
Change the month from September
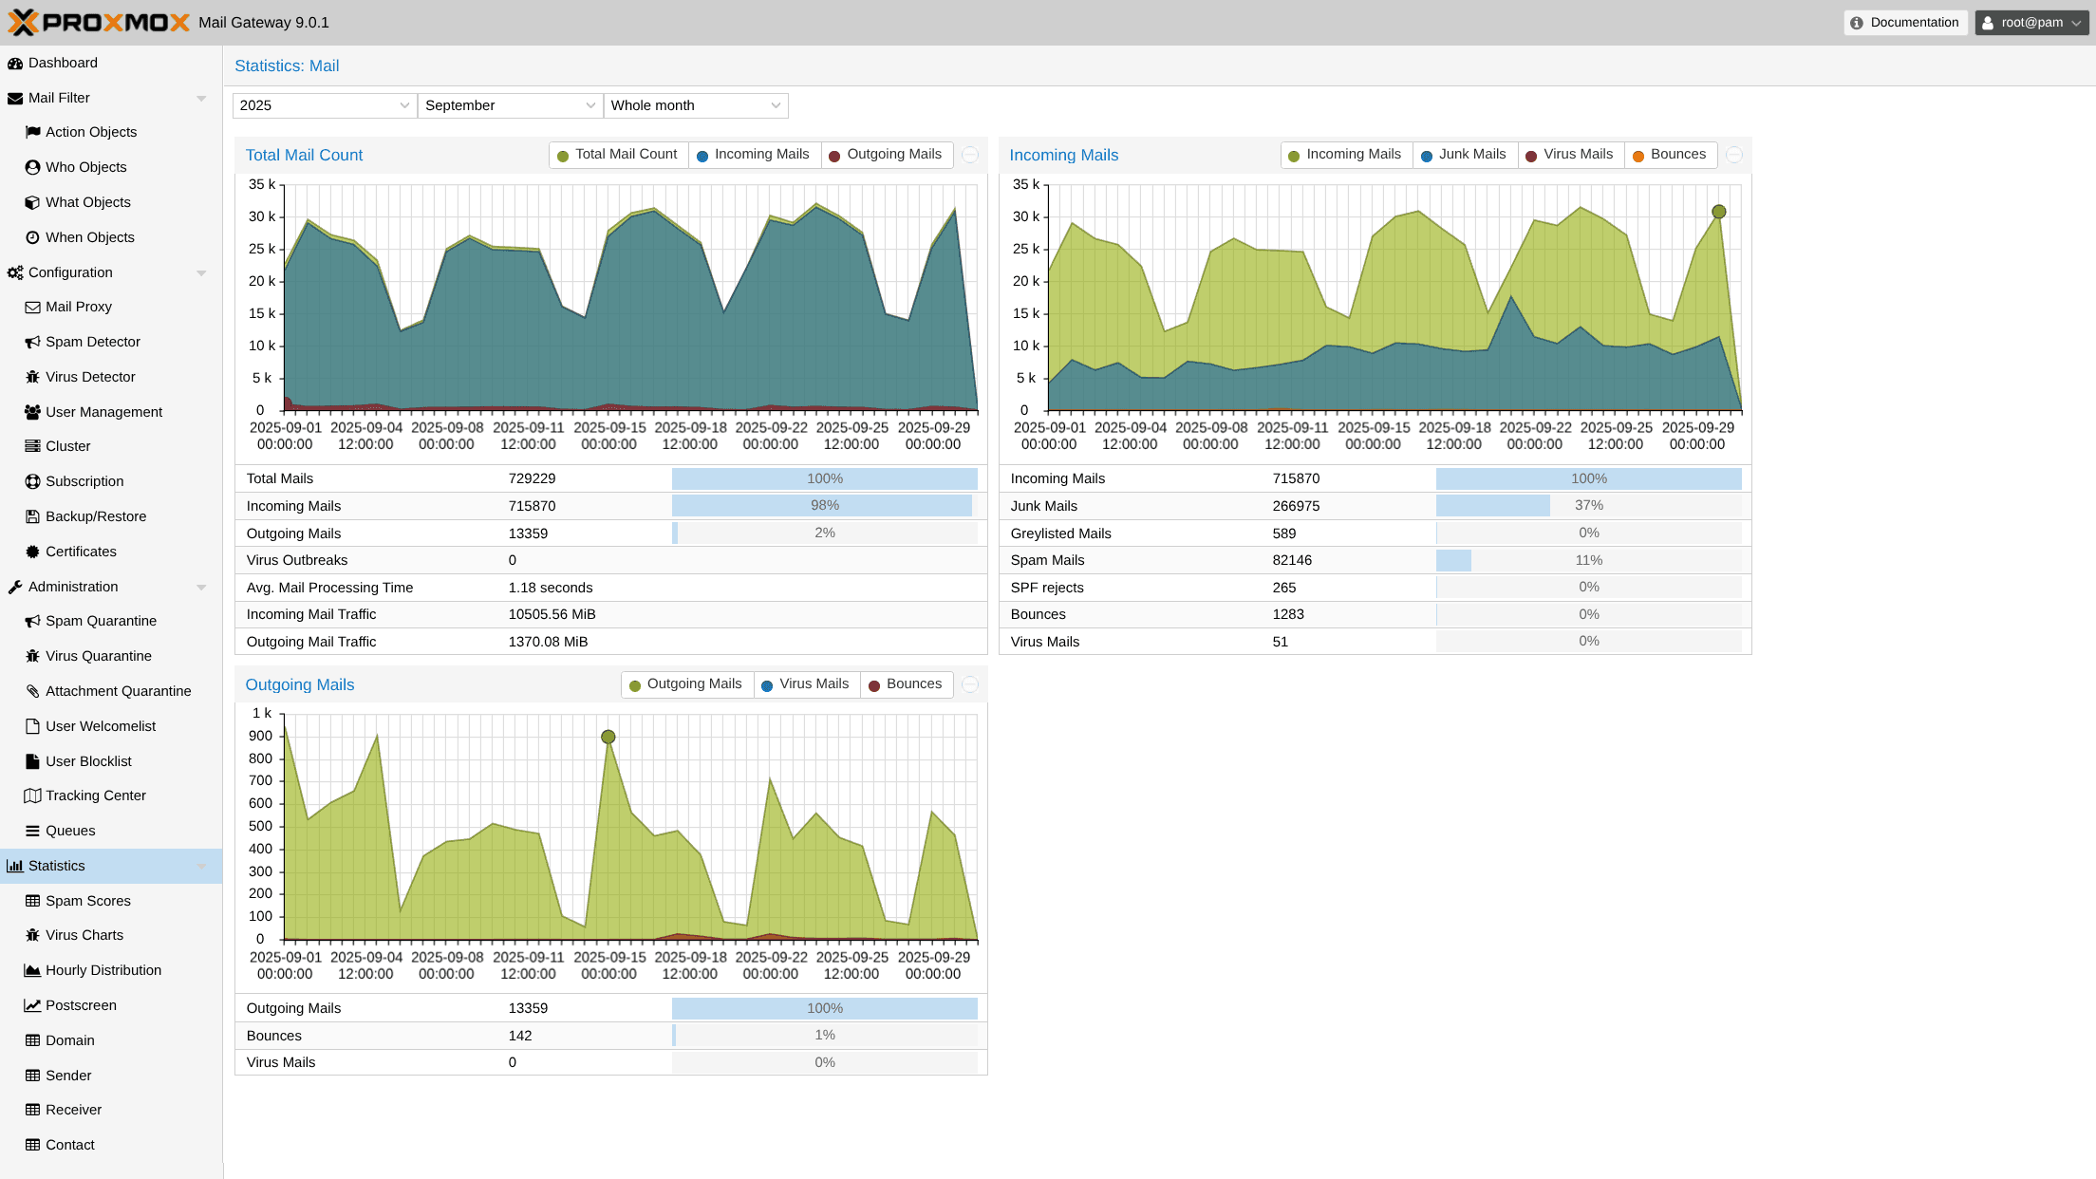point(510,105)
